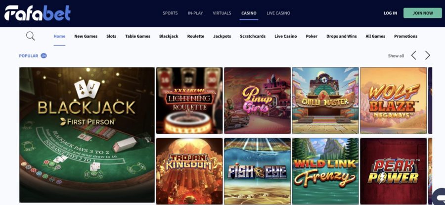445x205 pixels.
Task: Click the Show all link
Action: click(x=396, y=56)
